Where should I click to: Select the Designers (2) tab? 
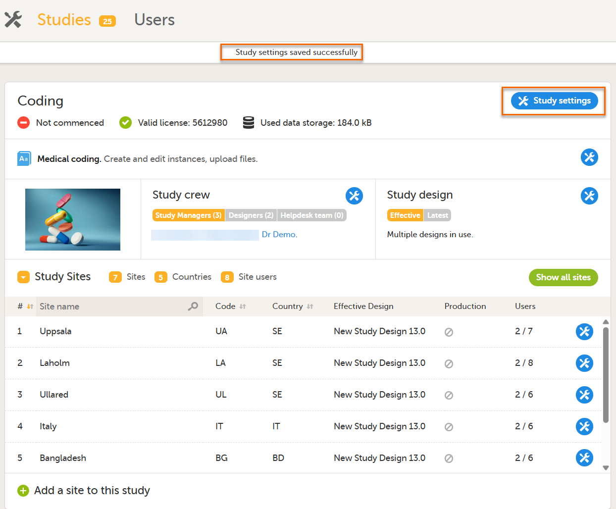tap(251, 215)
